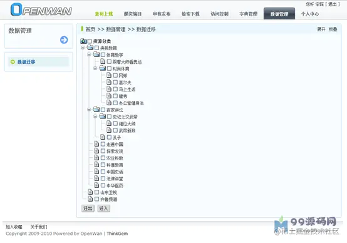347x243 pixels.
Task: Click the 退出 logout link
Action: (x=333, y=4)
